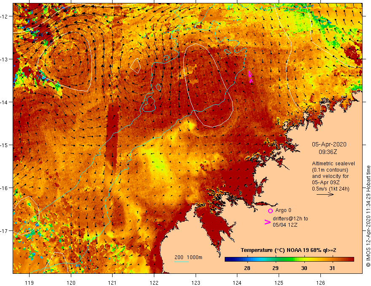The width and height of the screenshot is (371, 286).
Task: Click the IMOS copyright timestamp text
Action: click(368, 216)
